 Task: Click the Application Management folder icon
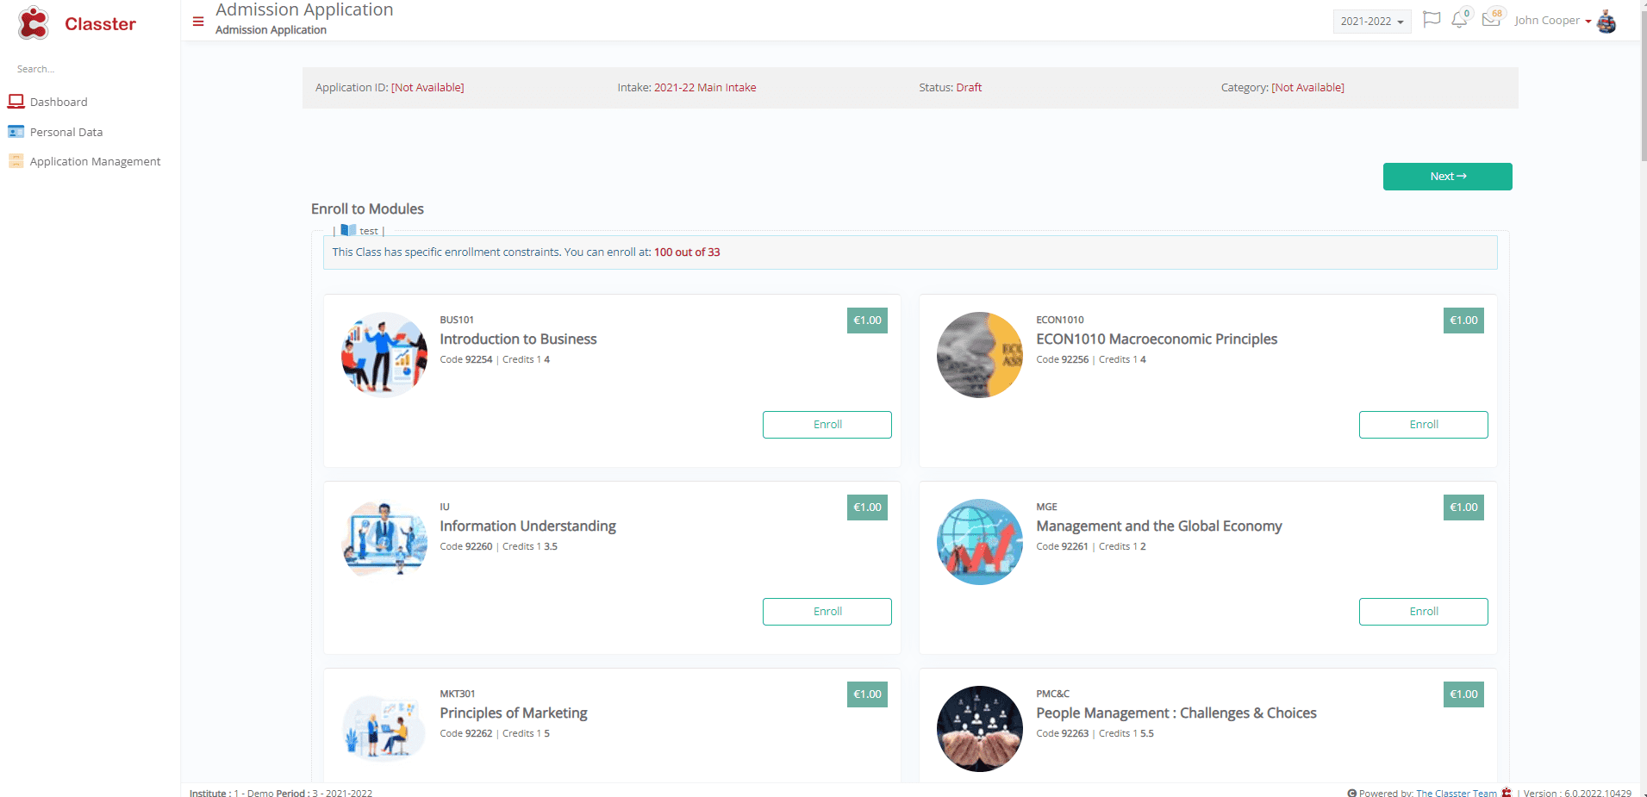point(16,161)
